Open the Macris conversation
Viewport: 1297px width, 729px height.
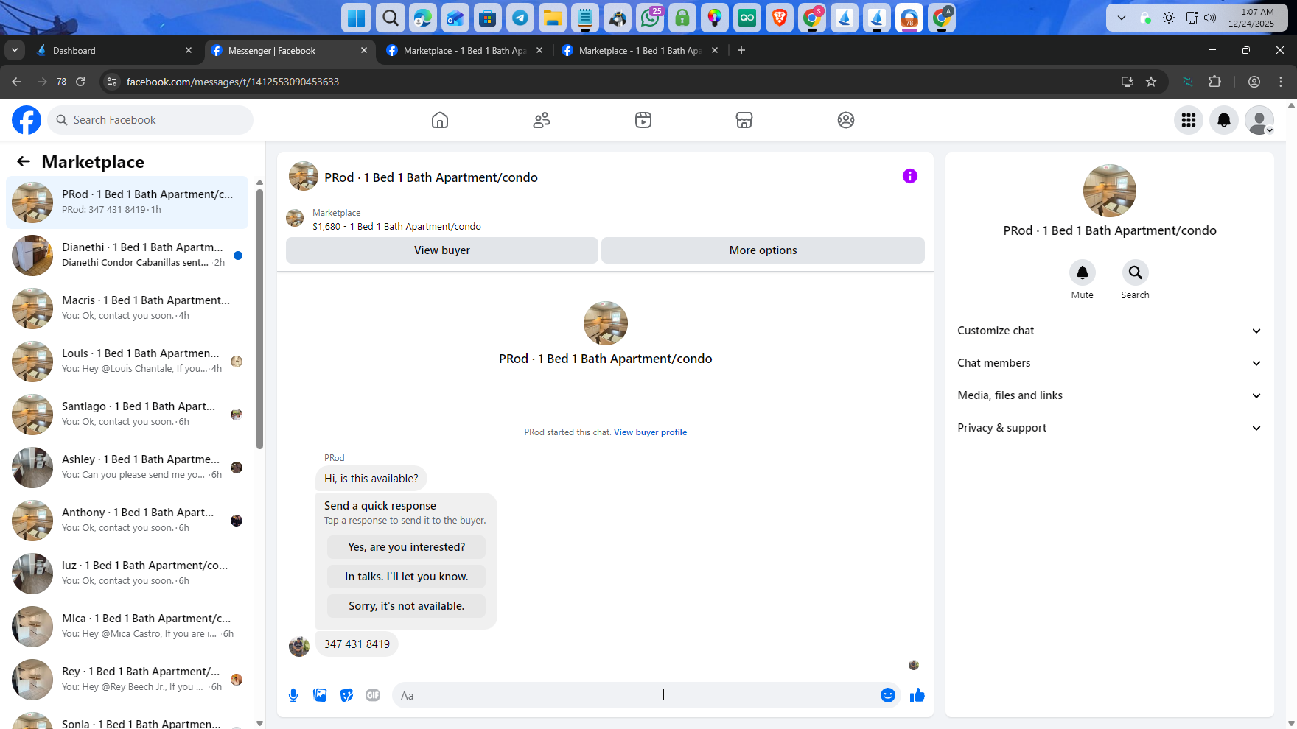click(127, 309)
